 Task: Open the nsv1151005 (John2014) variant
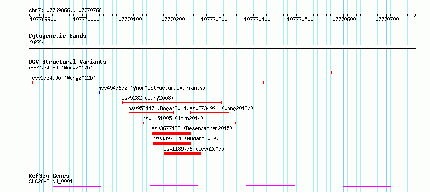(189, 123)
